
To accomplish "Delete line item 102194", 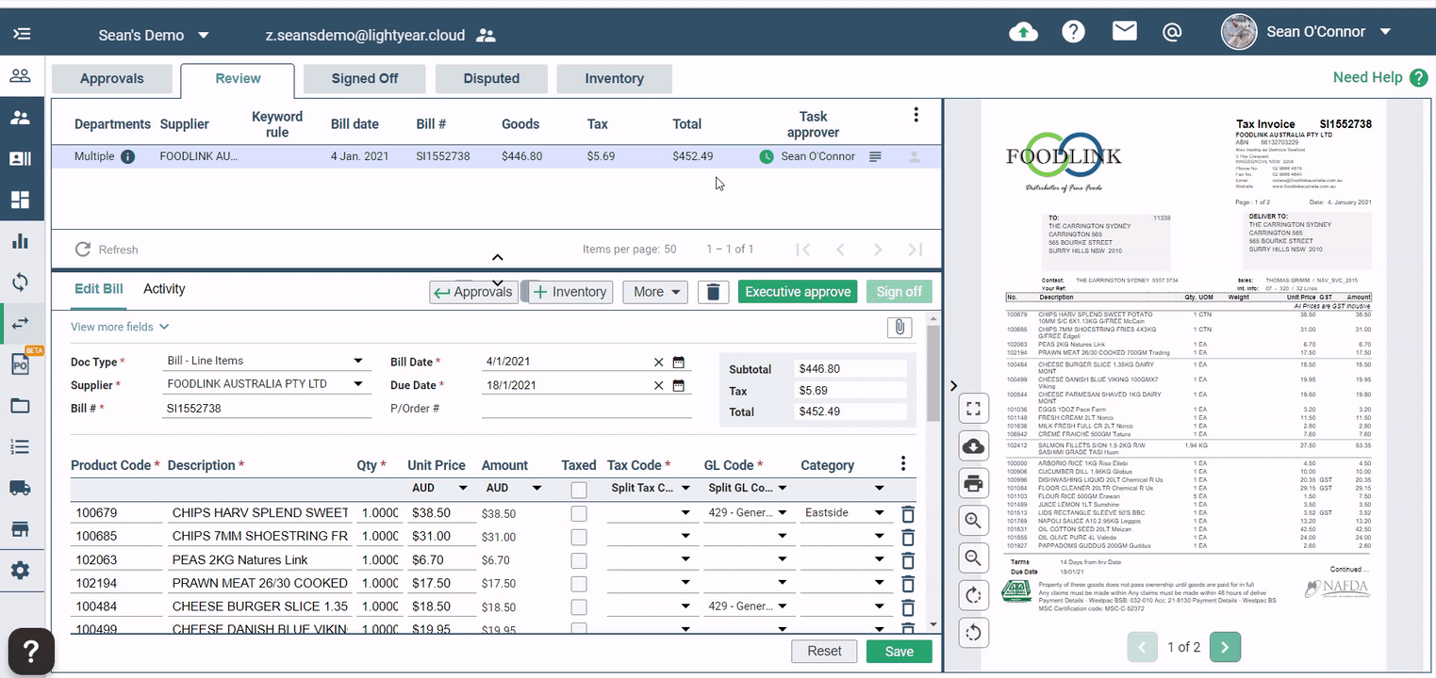I will click(908, 584).
